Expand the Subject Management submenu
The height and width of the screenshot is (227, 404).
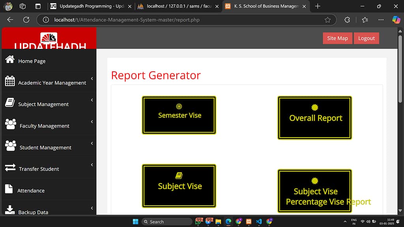(92, 100)
